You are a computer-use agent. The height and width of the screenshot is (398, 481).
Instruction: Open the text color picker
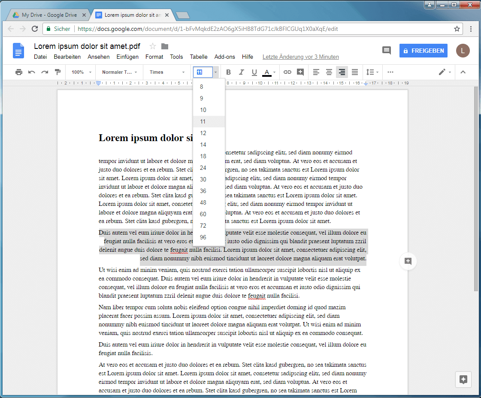click(x=267, y=72)
